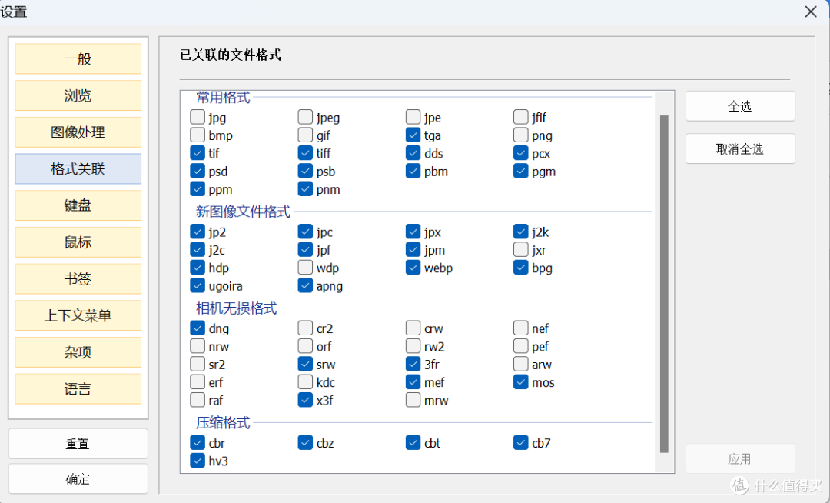Check the jpe format association

click(x=413, y=117)
